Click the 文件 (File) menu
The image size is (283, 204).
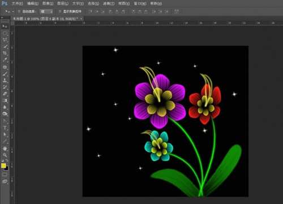(x=18, y=3)
